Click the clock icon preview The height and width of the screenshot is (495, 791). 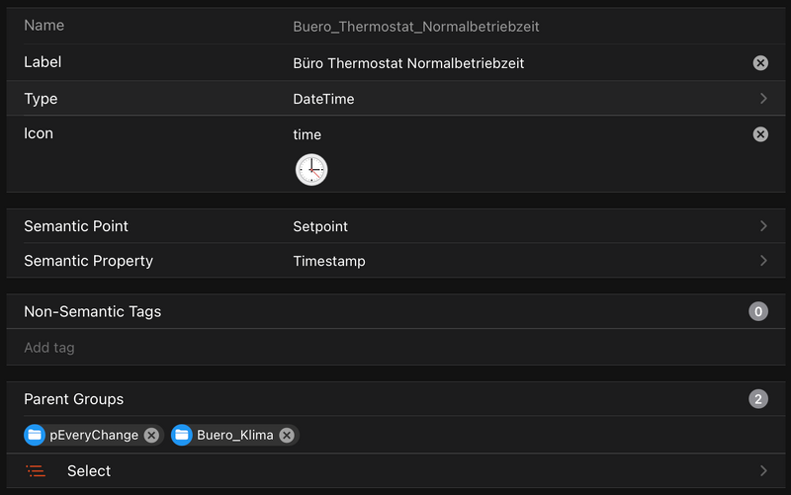tap(311, 170)
